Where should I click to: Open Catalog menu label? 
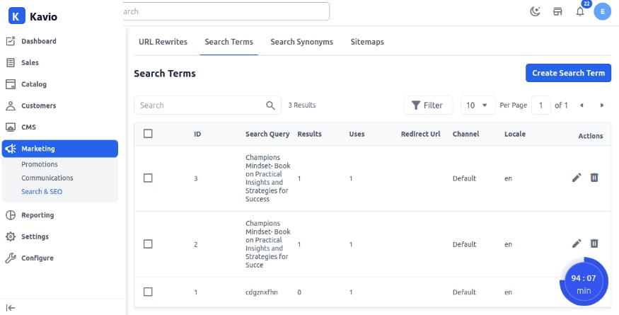coord(34,84)
